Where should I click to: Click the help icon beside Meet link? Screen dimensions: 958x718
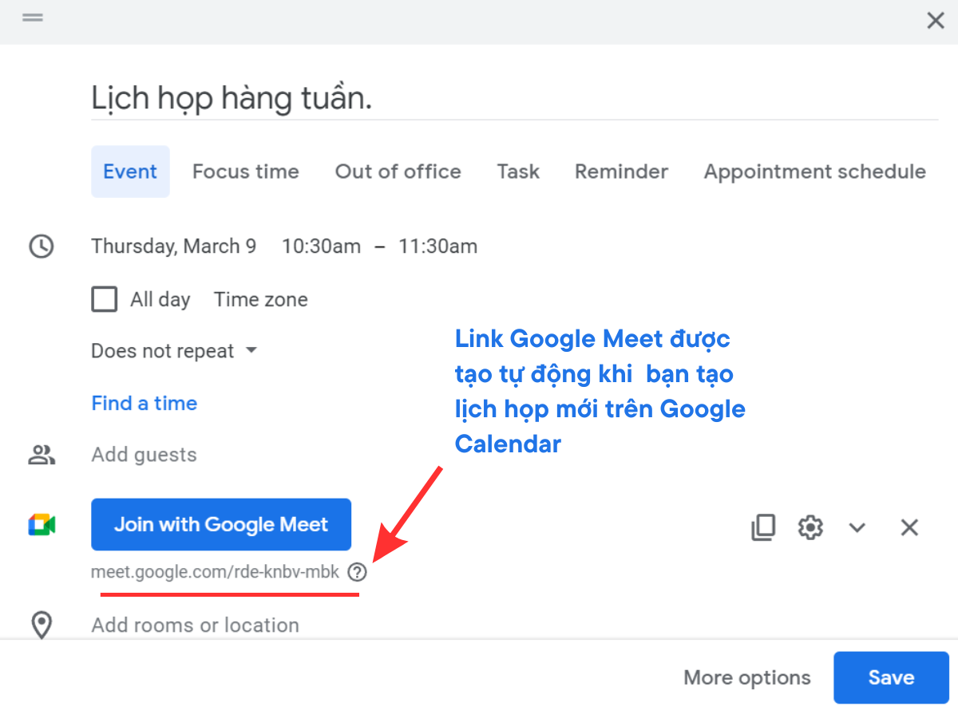pos(358,572)
